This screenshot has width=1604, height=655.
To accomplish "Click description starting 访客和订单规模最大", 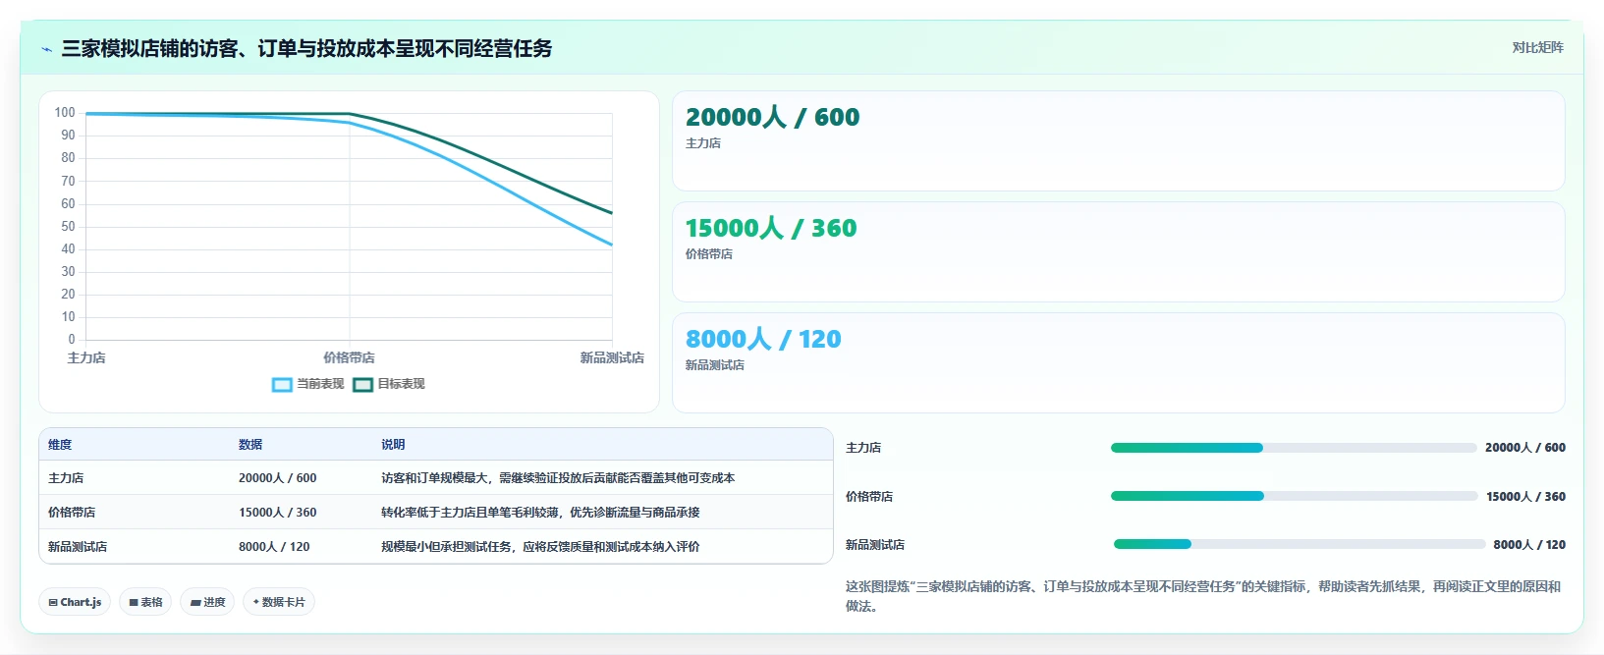I will point(558,478).
